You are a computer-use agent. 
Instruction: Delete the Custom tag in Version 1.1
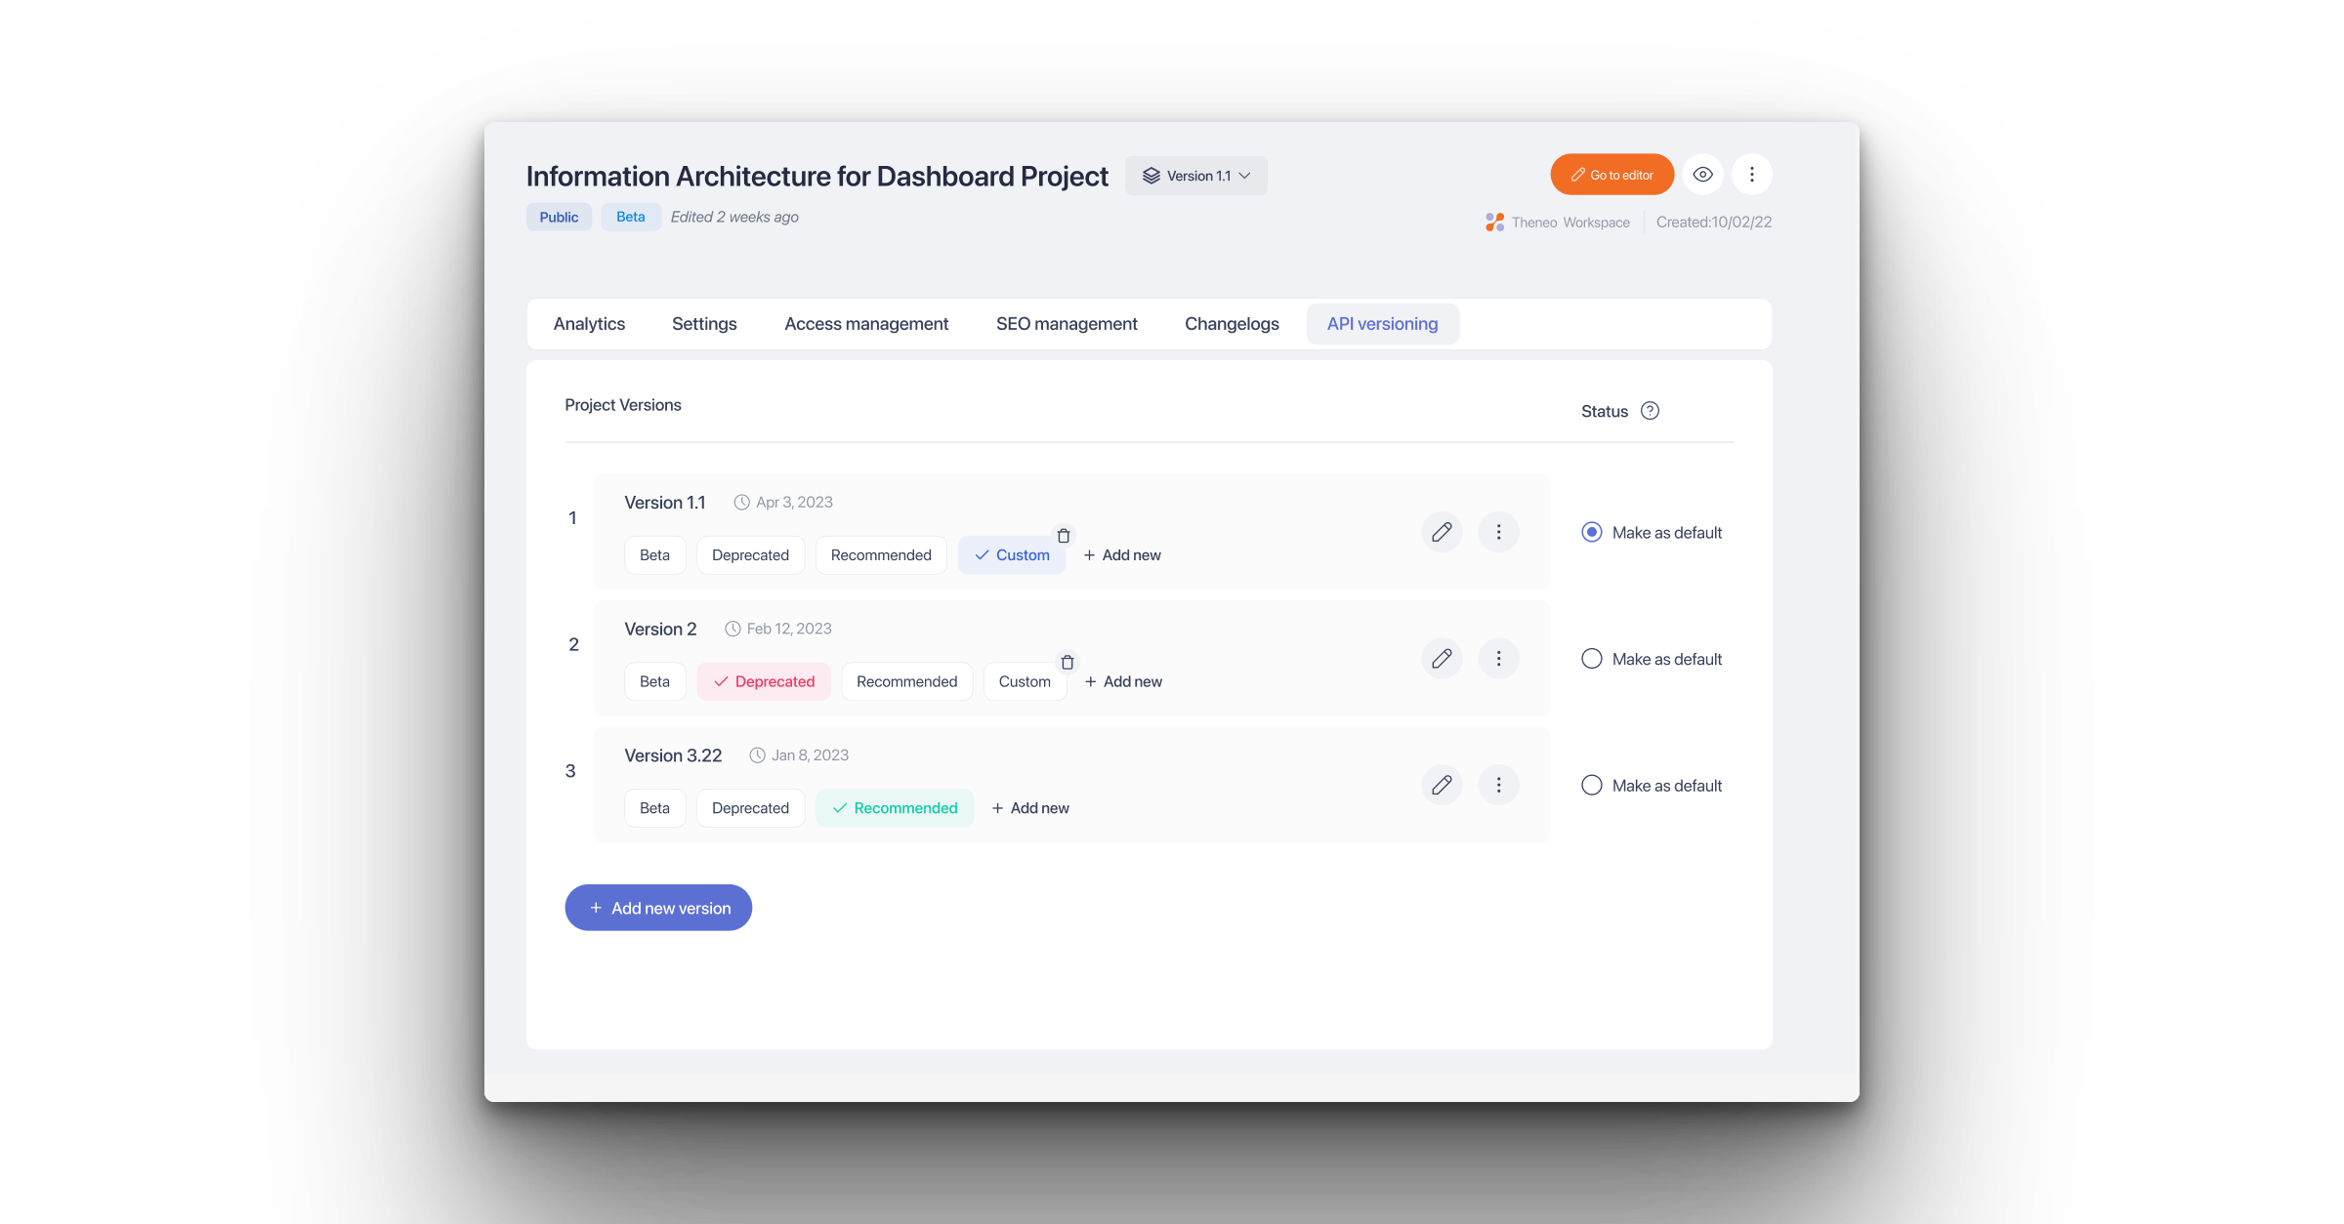pos(1064,536)
